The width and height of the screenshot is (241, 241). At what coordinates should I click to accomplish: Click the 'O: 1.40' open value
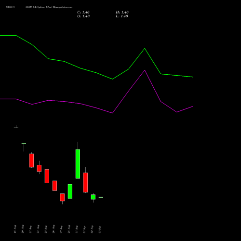tap(83, 16)
